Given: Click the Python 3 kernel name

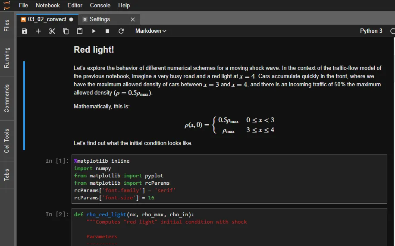Looking at the screenshot, I should click(371, 31).
